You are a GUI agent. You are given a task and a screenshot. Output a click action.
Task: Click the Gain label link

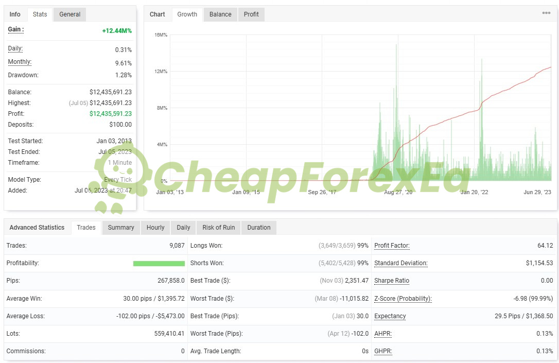tap(16, 29)
